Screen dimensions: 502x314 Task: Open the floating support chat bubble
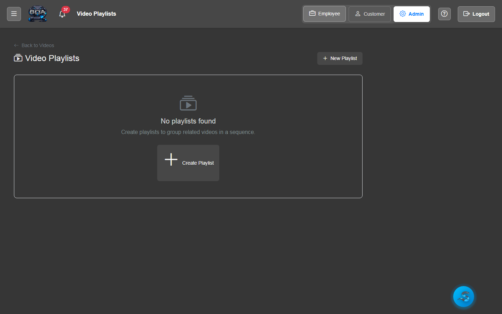pyautogui.click(x=463, y=296)
